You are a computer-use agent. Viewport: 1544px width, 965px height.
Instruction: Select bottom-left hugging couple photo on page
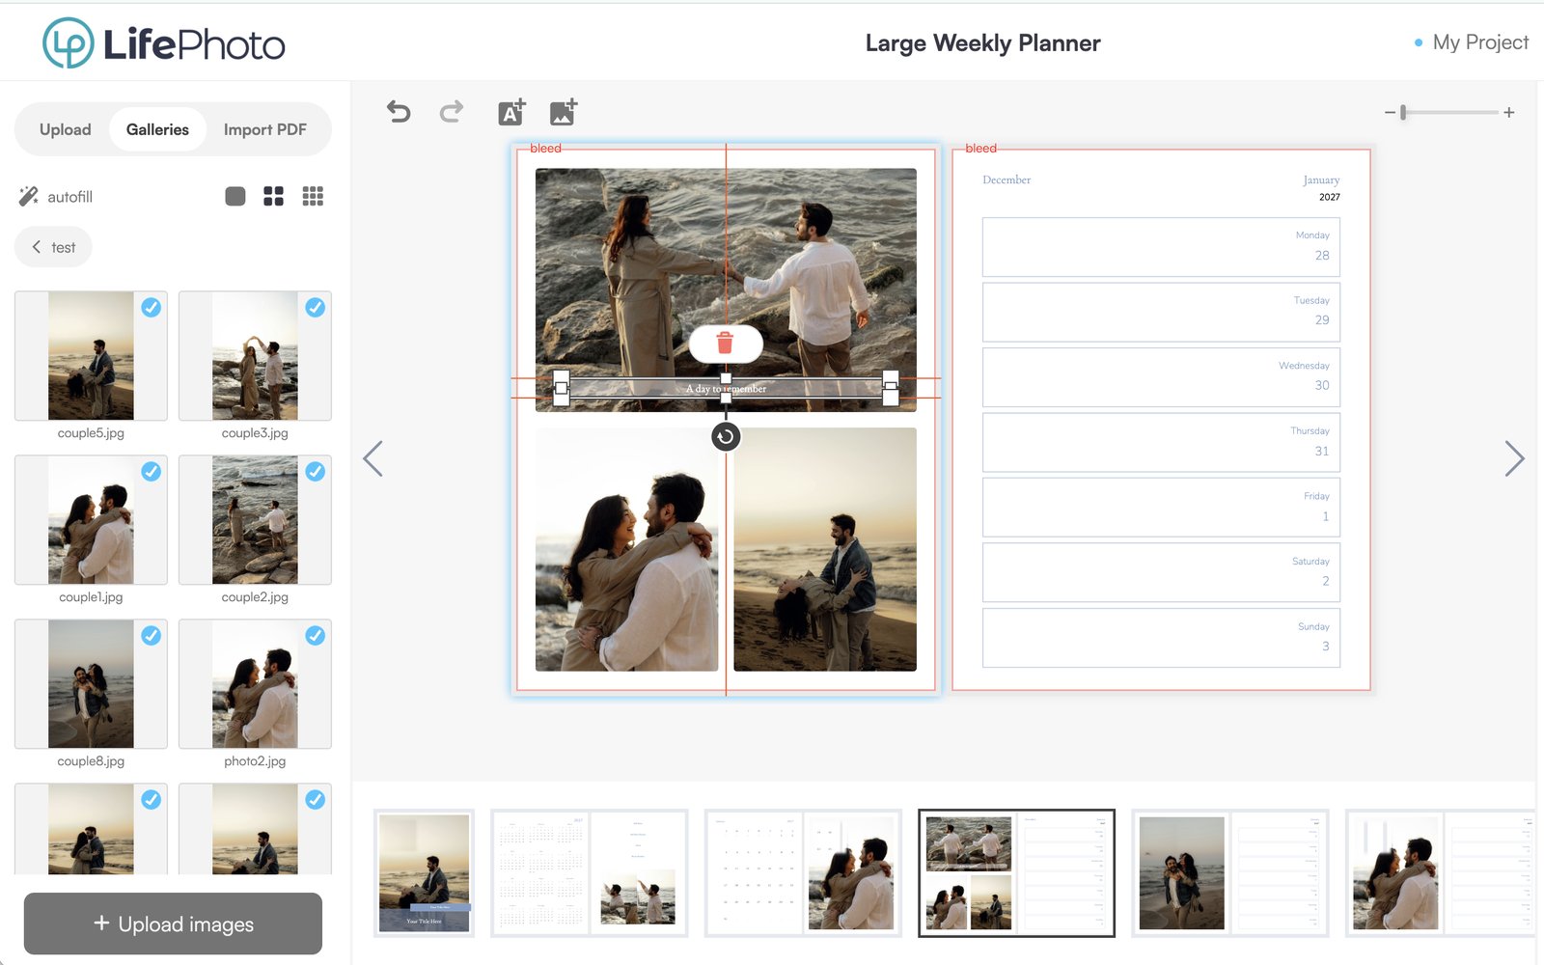pos(626,549)
